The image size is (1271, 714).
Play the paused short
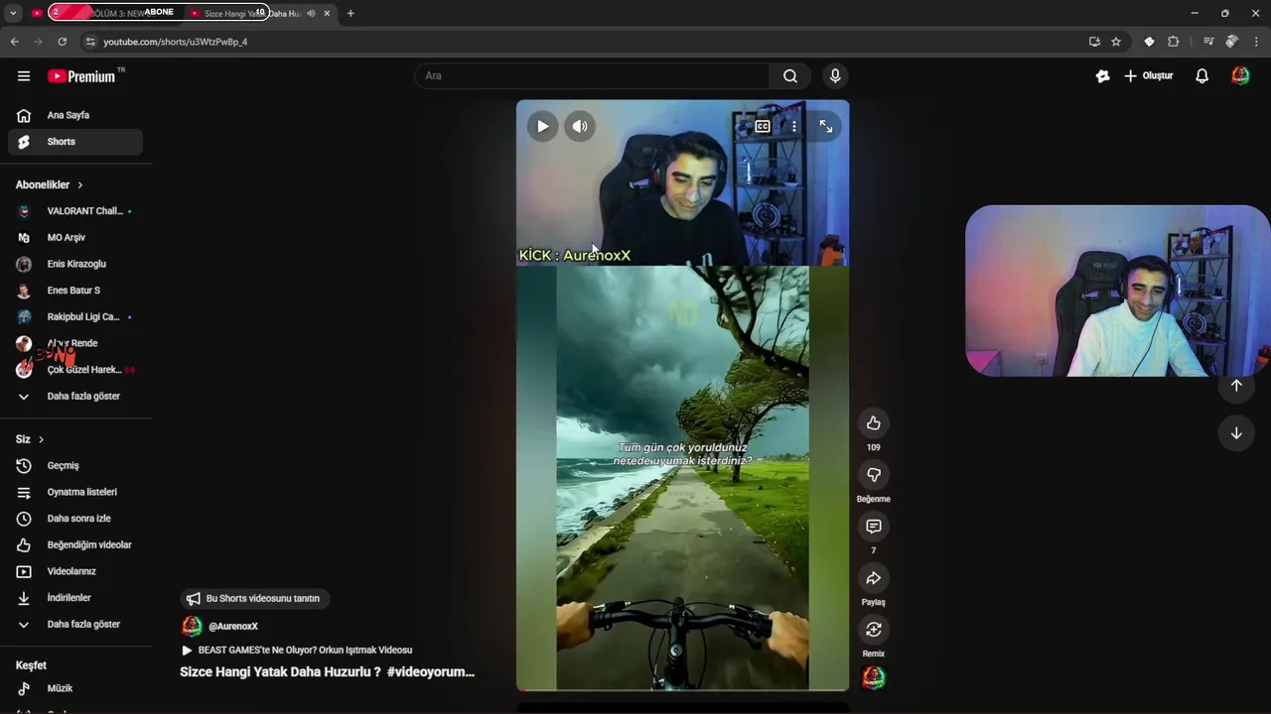(542, 126)
